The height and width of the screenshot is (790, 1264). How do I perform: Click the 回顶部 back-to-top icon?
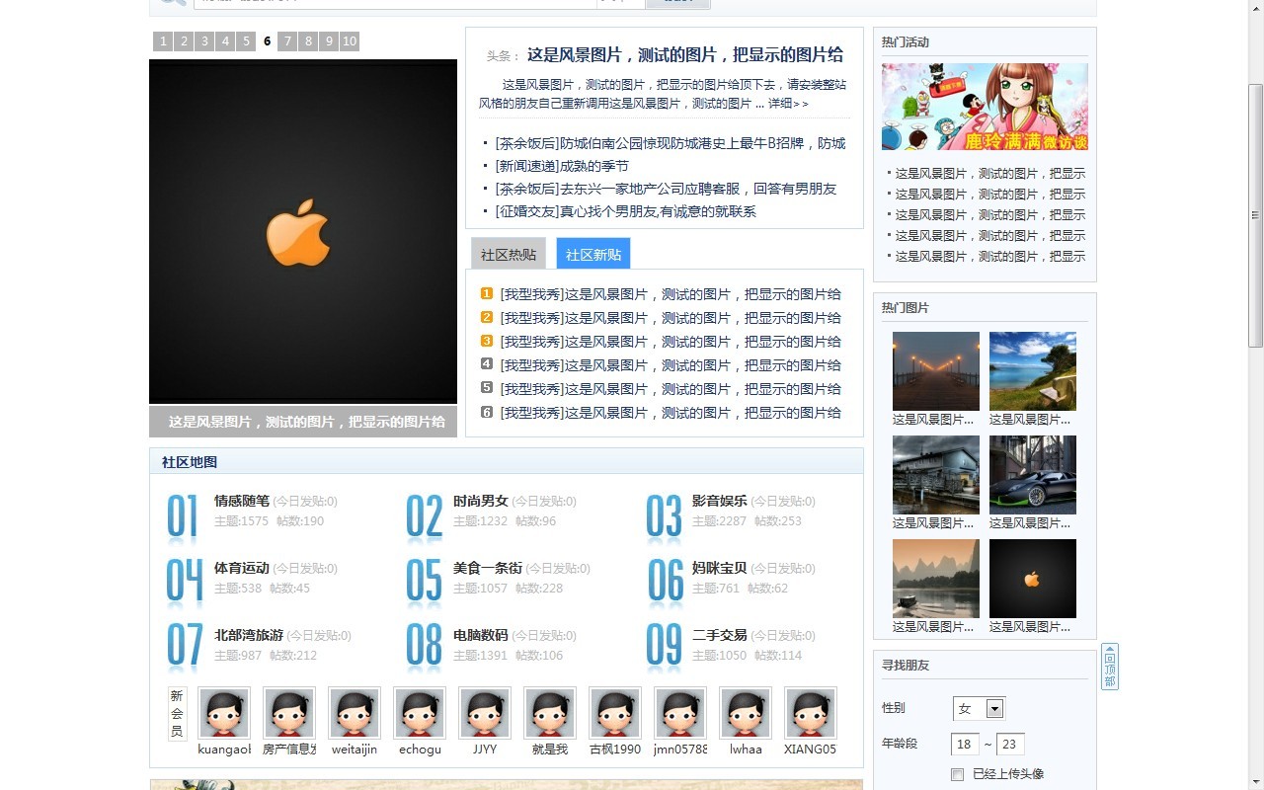(x=1110, y=667)
